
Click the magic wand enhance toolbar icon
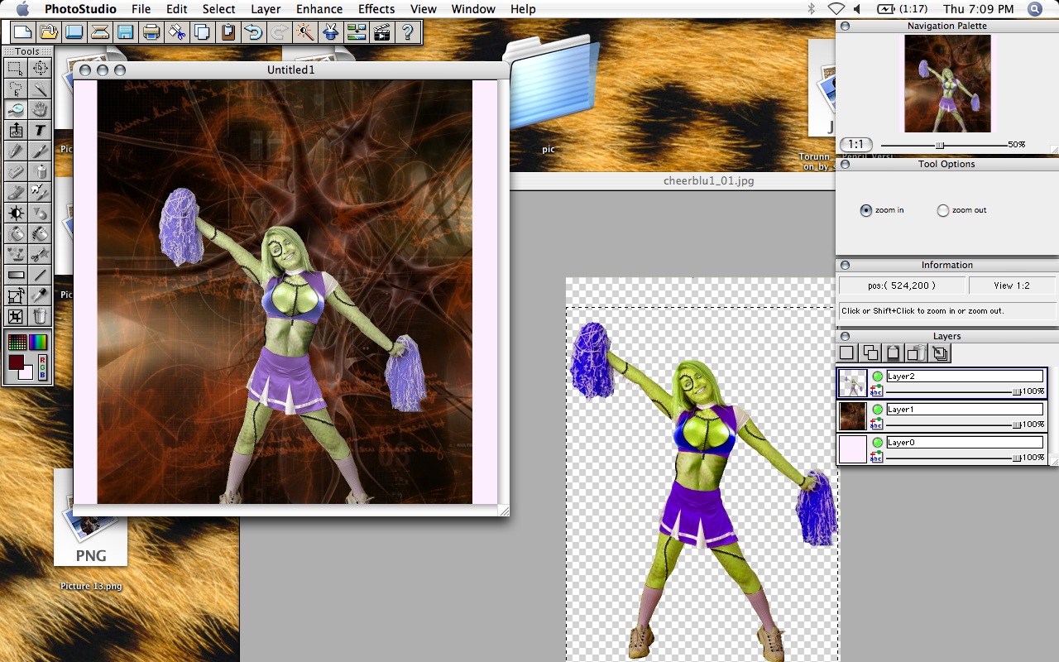305,32
